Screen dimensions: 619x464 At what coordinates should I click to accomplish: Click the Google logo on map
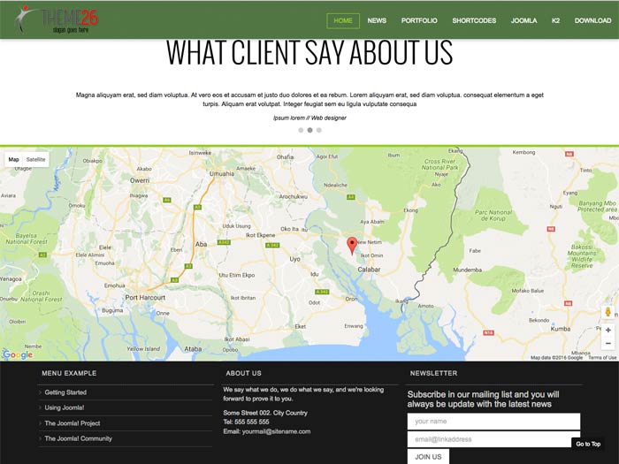tap(18, 354)
